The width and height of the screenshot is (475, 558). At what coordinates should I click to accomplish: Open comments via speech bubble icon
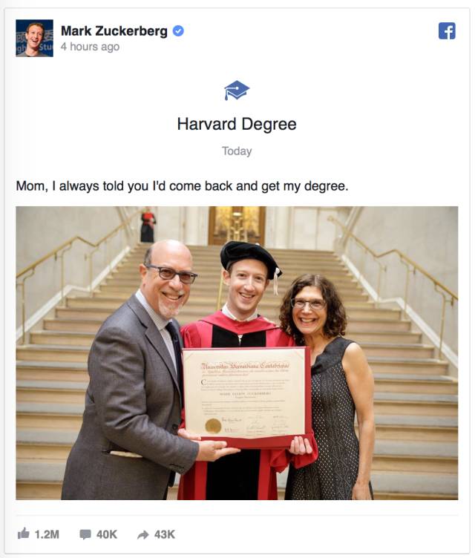[x=85, y=534]
